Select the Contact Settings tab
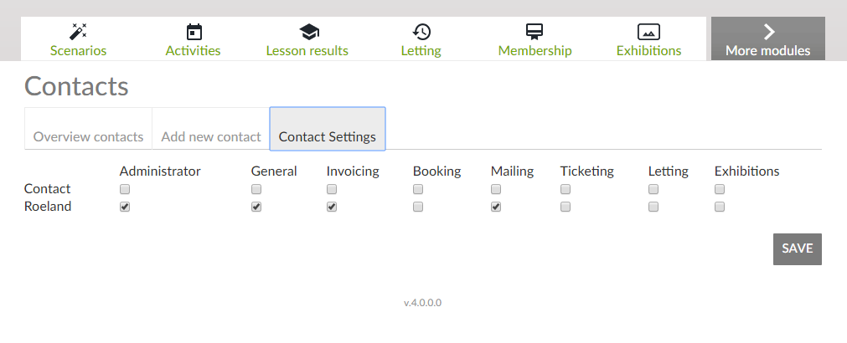This screenshot has height=343, width=847. pyautogui.click(x=327, y=136)
